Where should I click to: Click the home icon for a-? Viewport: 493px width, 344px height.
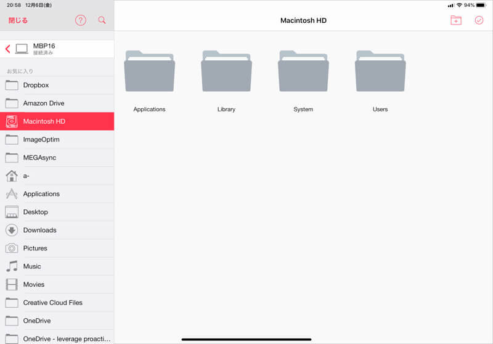[12, 176]
